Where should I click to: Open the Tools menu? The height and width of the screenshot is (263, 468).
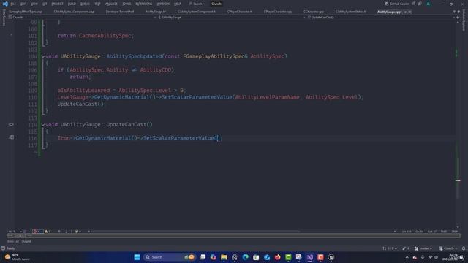click(127, 4)
